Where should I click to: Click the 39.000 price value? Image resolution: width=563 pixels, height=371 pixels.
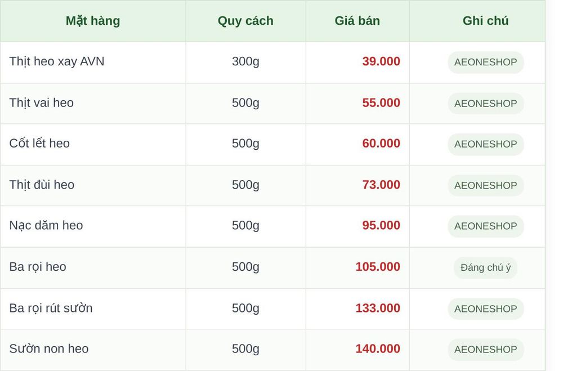[381, 61]
